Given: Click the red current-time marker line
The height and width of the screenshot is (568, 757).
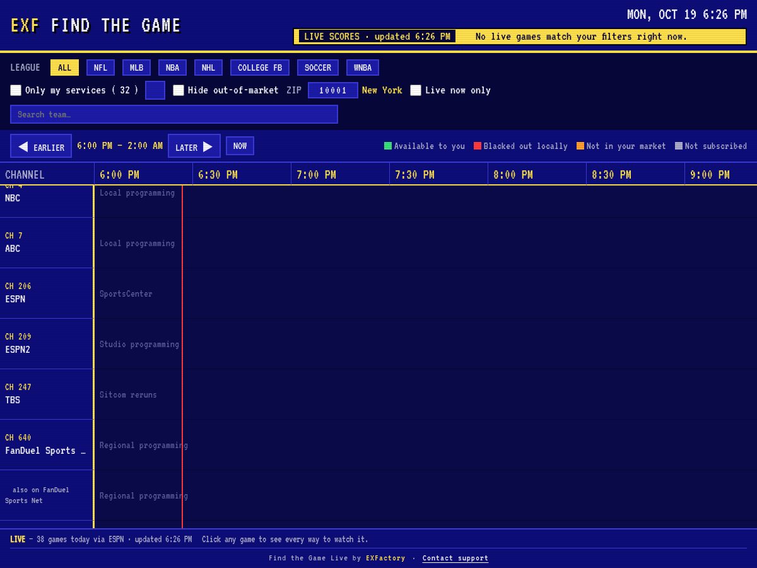Looking at the screenshot, I should click(182, 357).
